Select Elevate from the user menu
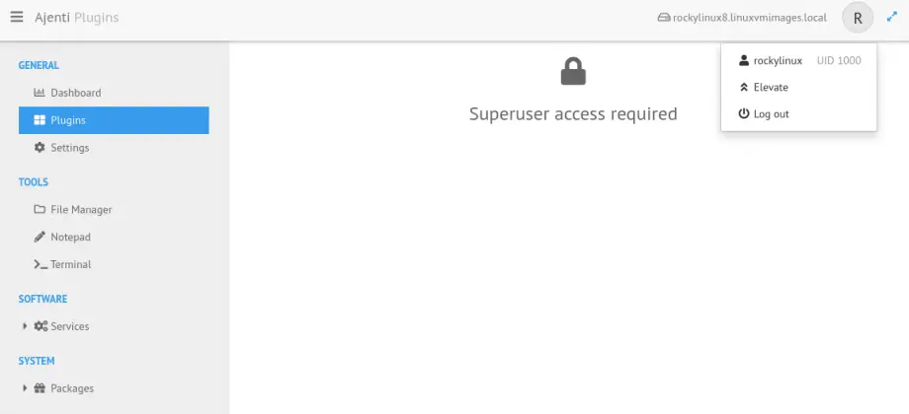Screen dimensions: 909x414 point(770,88)
